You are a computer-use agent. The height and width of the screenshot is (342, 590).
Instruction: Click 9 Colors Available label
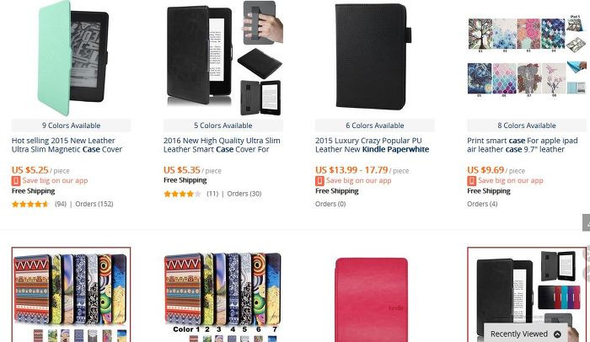click(x=71, y=126)
